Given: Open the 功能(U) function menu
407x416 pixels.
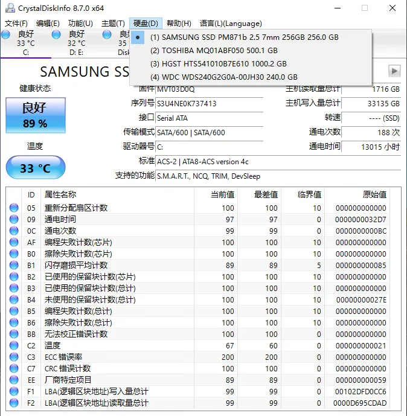Looking at the screenshot, I should pos(80,24).
